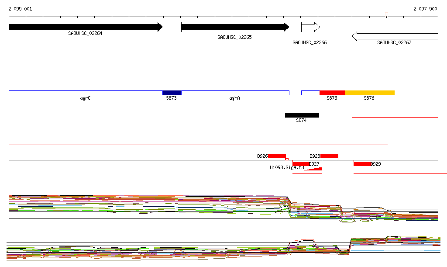447x267 pixels.
Task: Click the red-outlined empty rectangle
Action: (x=395, y=115)
